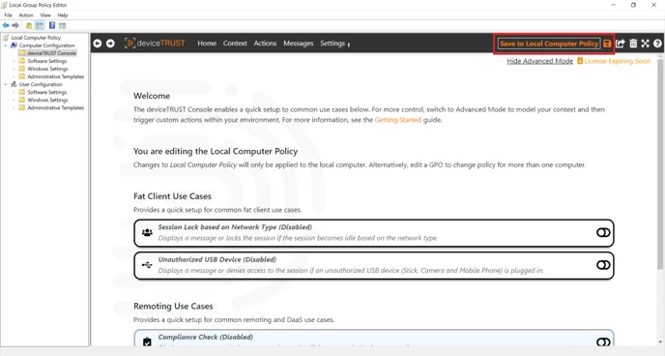Click the MMC toolbar back arrow

(6, 25)
